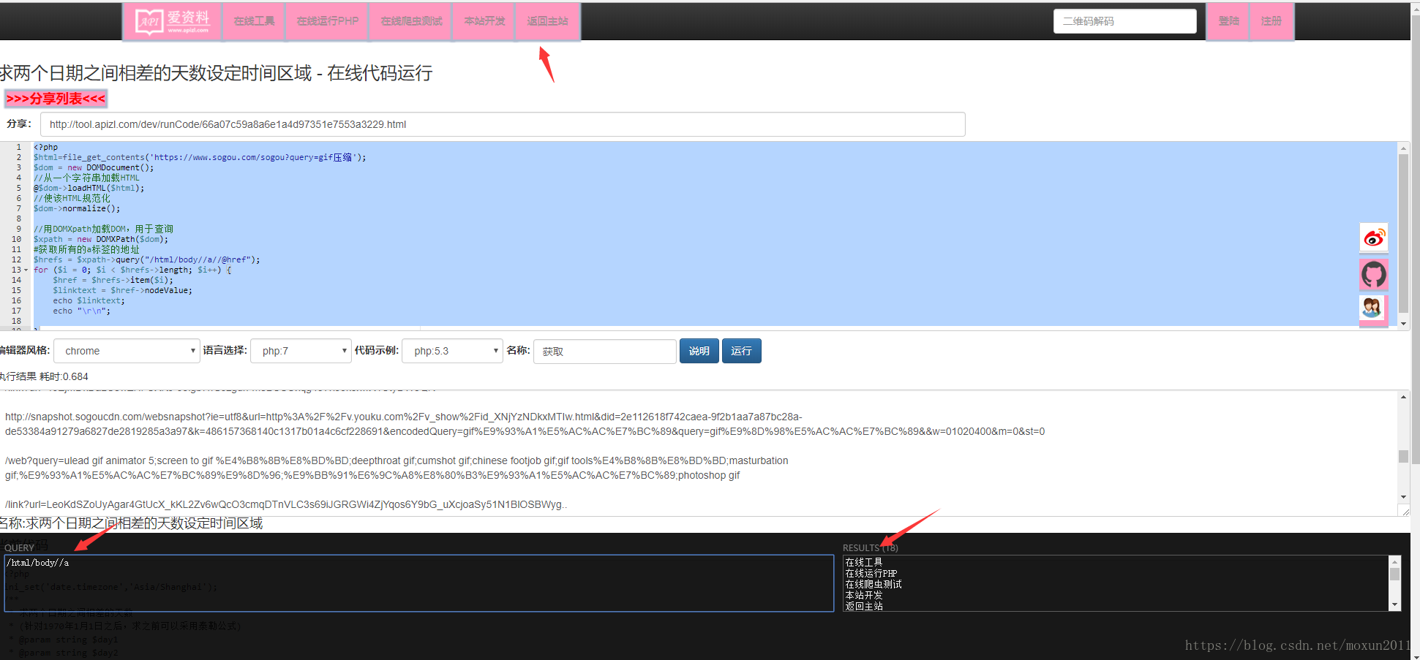
Task: Click 本站开发 in RESULTS list
Action: [x=864, y=596]
